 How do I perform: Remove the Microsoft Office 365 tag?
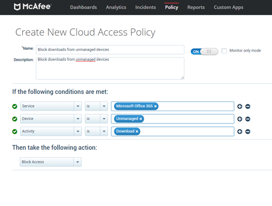coord(156,106)
